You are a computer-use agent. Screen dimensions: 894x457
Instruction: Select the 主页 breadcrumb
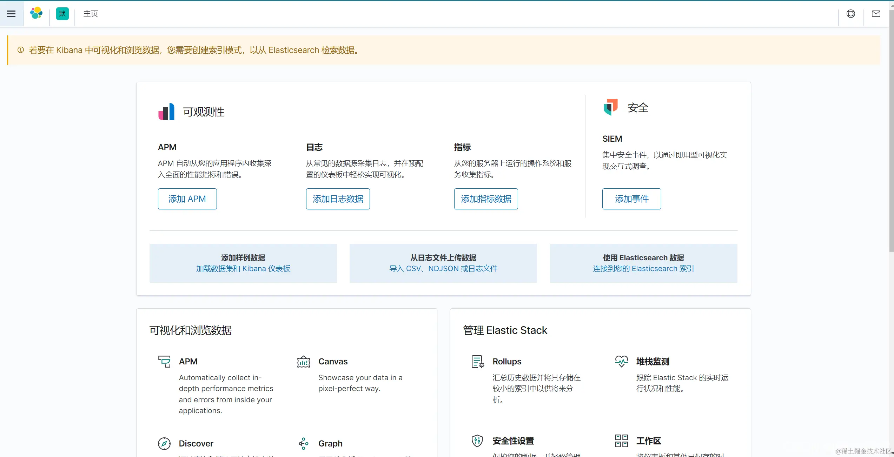[90, 14]
